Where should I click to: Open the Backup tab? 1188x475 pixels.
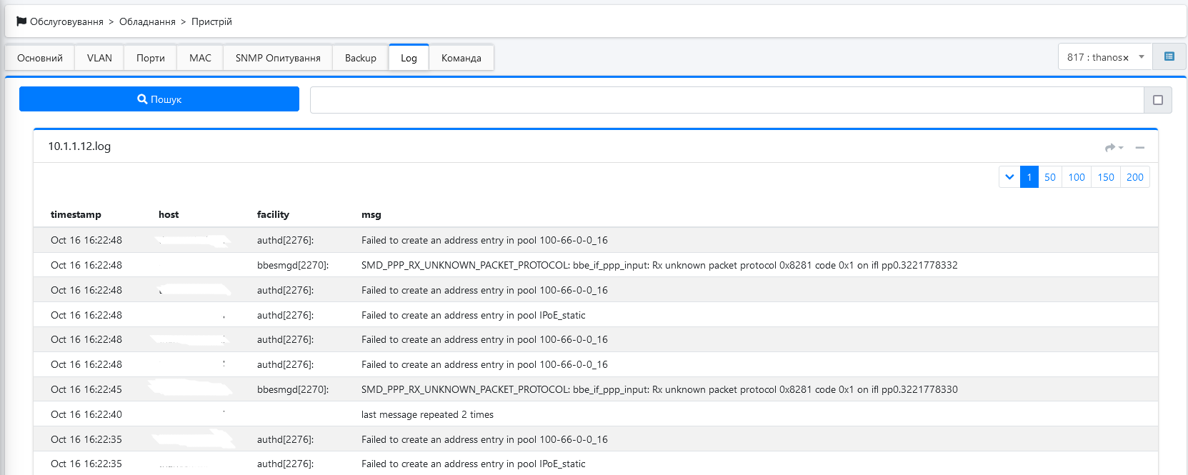[360, 58]
